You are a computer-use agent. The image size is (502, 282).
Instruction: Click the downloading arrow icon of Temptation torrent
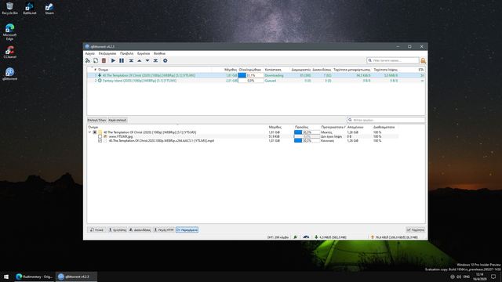[100, 75]
